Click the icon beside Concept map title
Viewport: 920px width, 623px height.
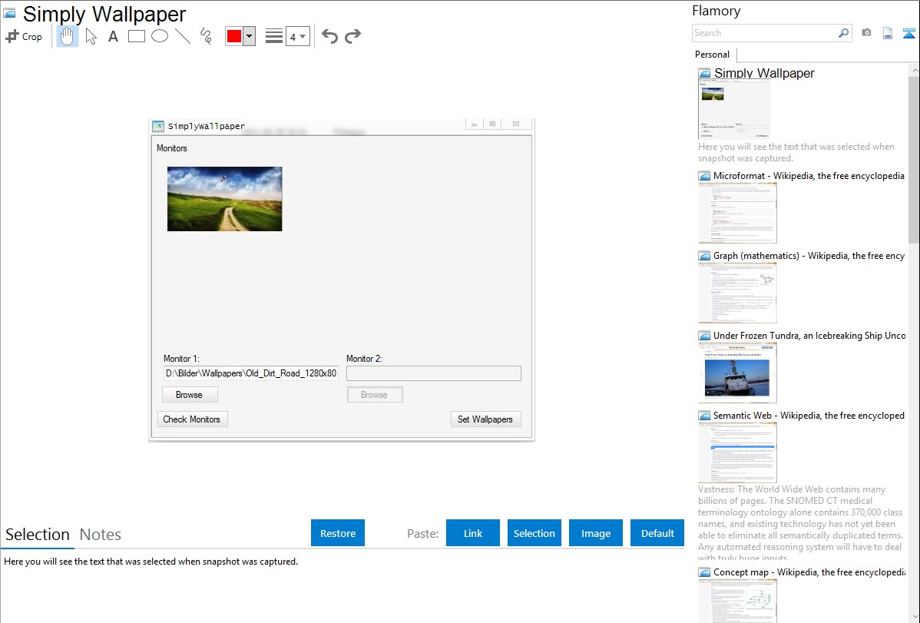tap(705, 572)
